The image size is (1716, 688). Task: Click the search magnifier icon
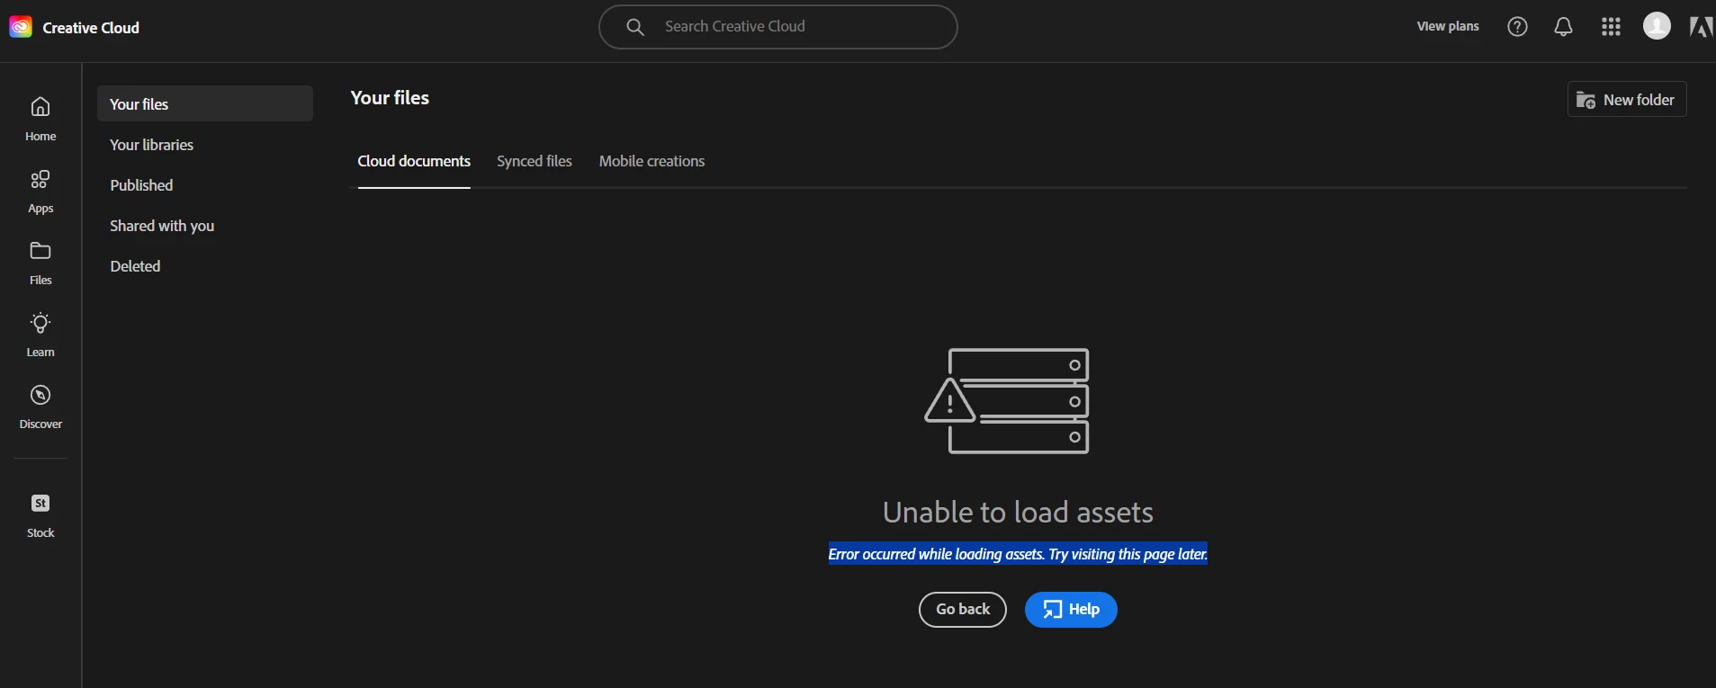point(635,27)
